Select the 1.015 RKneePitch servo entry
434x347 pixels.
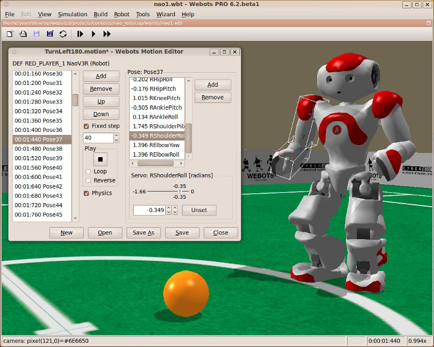tap(157, 98)
